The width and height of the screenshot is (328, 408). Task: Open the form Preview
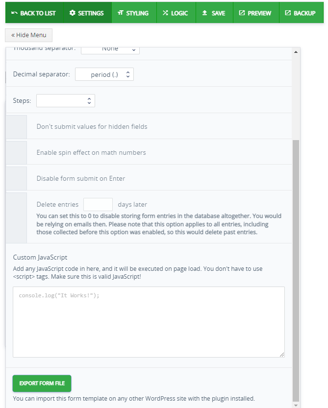pos(256,13)
